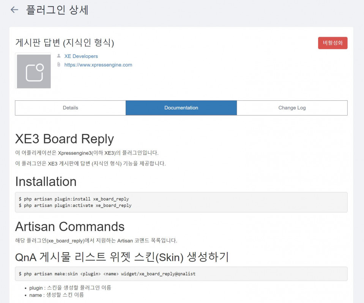Switch to the Change Log tab
This screenshot has height=303, width=364.
coord(292,108)
